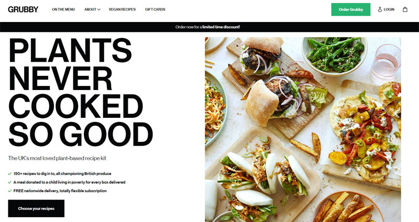Click the food spread hero image
Screen dimensions: 419x222
(303, 129)
